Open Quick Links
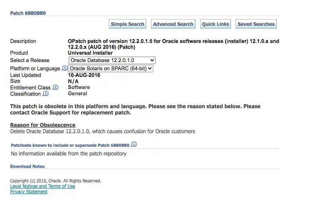The image size is (330, 214). pyautogui.click(x=215, y=24)
